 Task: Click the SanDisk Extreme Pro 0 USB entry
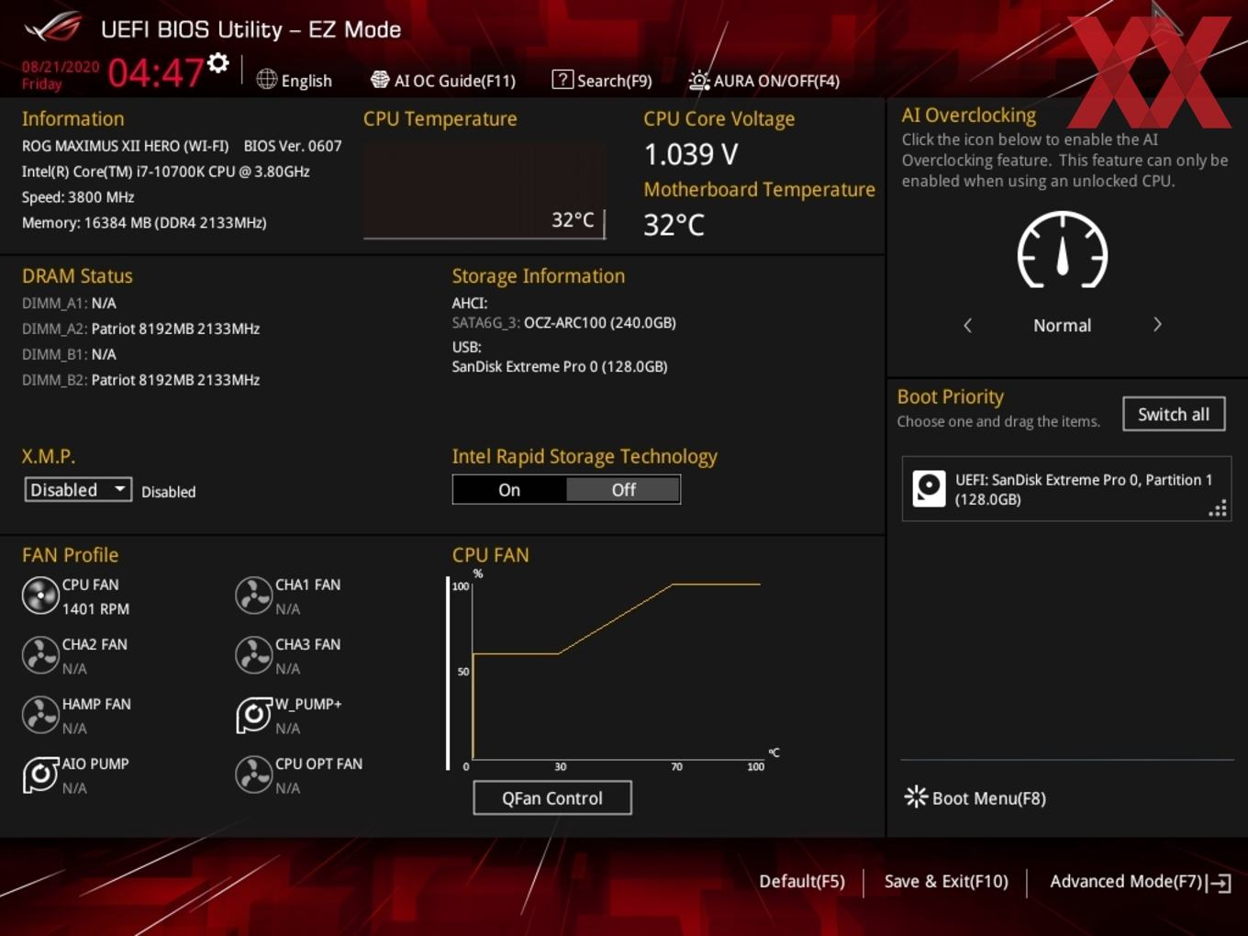[560, 366]
